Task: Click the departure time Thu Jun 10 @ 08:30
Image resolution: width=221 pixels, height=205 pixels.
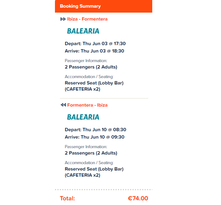Action: tap(95, 130)
